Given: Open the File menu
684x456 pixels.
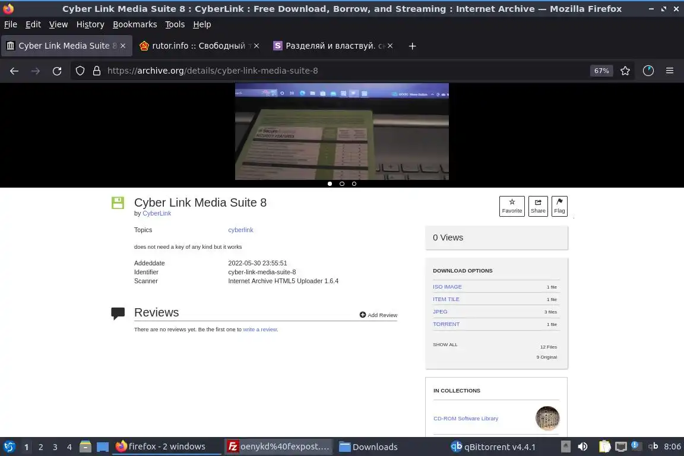Looking at the screenshot, I should pos(11,24).
